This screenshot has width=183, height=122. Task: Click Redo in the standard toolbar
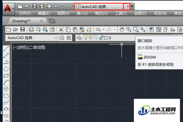point(109,30)
